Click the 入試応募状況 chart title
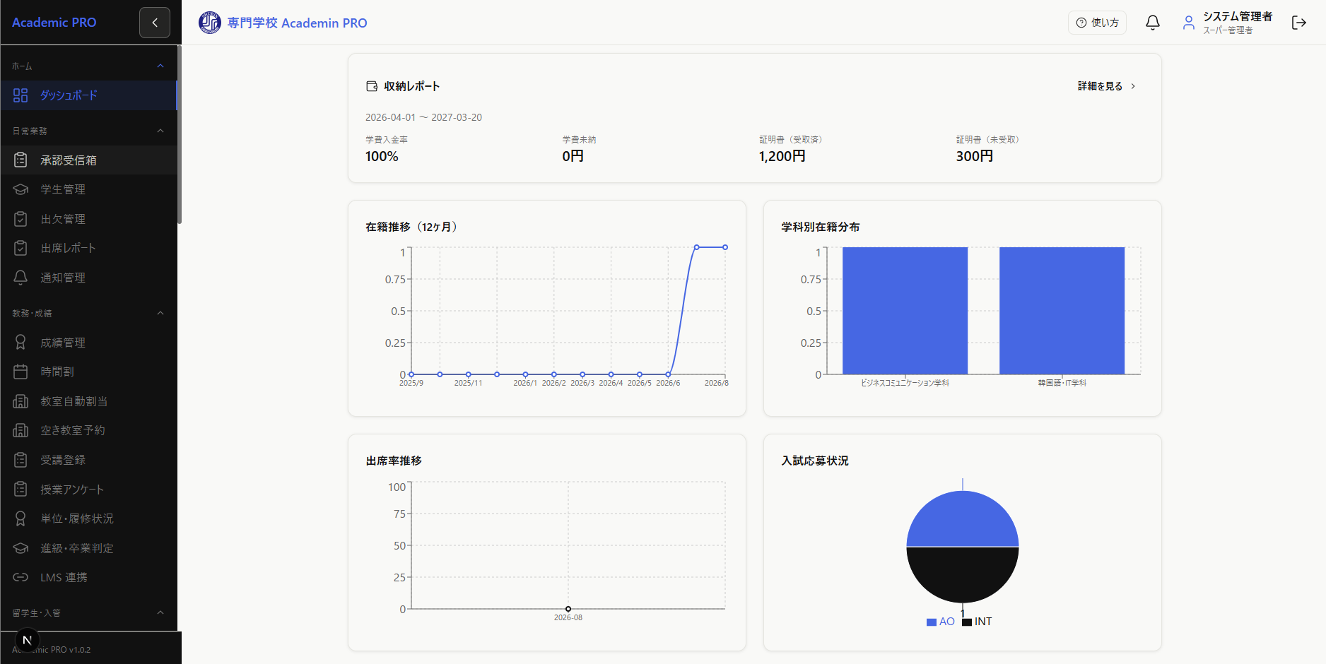Image resolution: width=1326 pixels, height=664 pixels. [x=815, y=461]
